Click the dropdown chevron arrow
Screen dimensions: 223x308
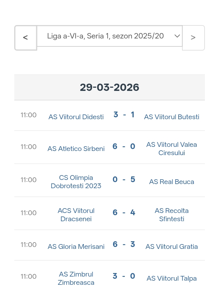pyautogui.click(x=177, y=36)
